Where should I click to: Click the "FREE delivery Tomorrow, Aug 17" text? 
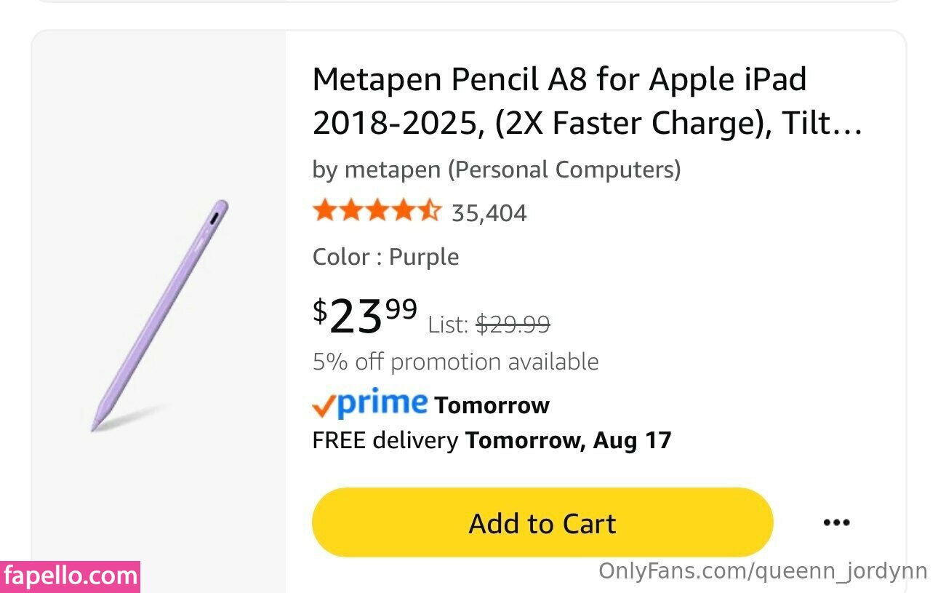tap(492, 440)
